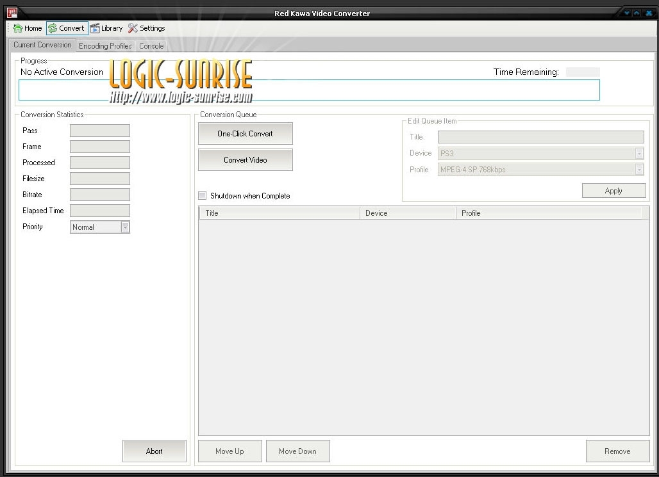Viewport: 659px width, 477px height.
Task: Click the Elapsed Time statistics field
Action: pos(100,211)
